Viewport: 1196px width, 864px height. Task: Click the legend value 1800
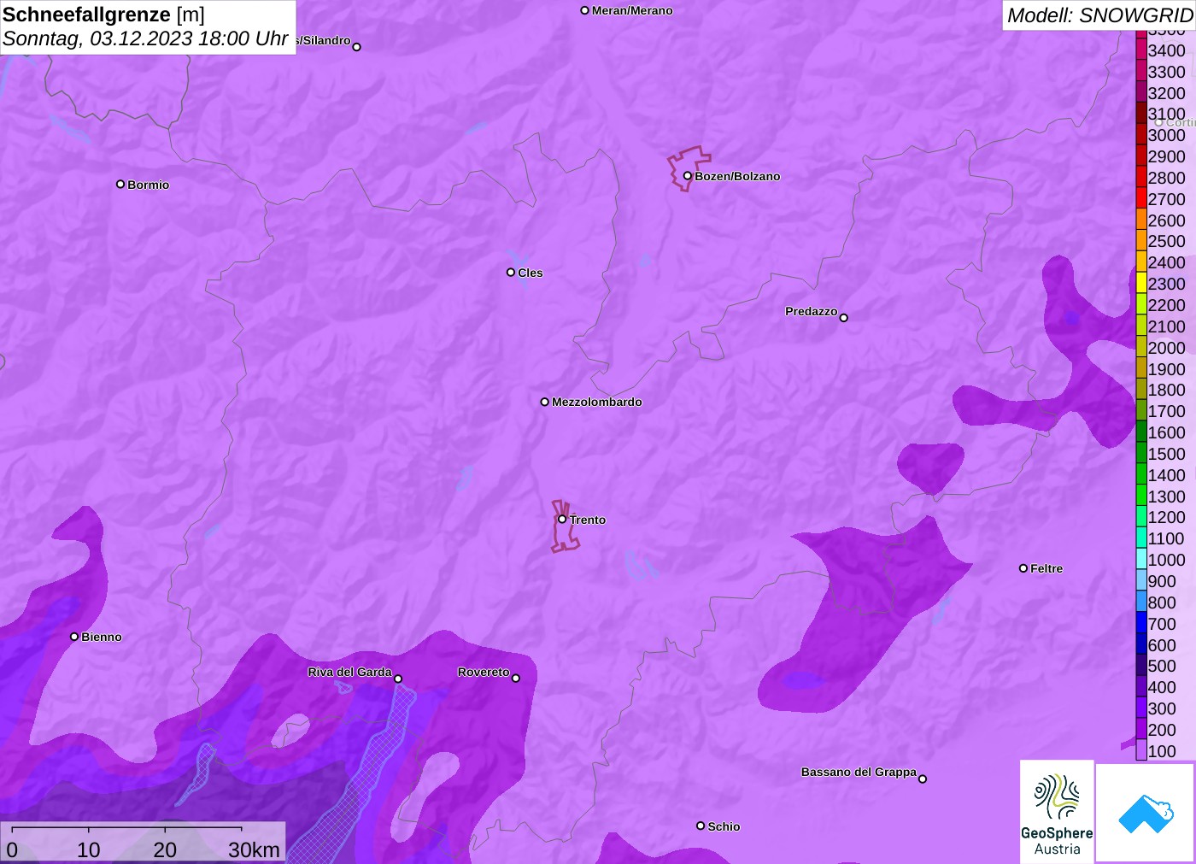pos(1166,390)
